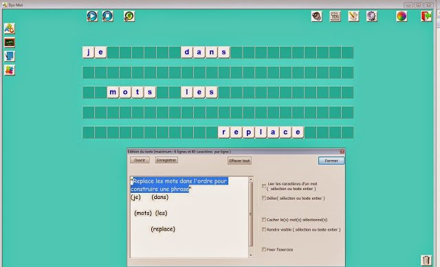Click the letter tile 'm' of mots
The height and width of the screenshot is (267, 440).
113,92
